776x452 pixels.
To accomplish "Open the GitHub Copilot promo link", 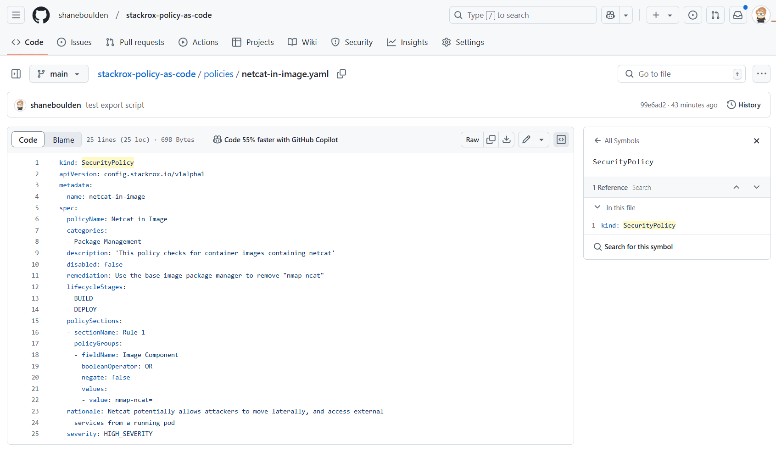I will click(276, 140).
